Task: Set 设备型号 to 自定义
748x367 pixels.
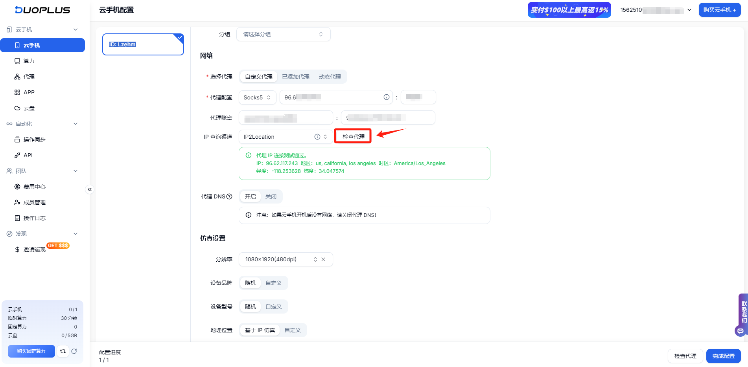Action: 274,306
